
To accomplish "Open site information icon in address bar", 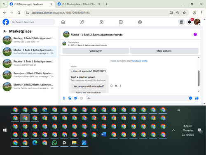I will (x=28, y=13).
